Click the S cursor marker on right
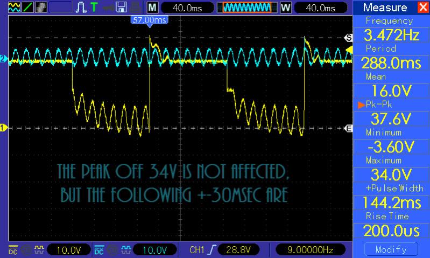This screenshot has width=430, height=258. click(x=348, y=38)
